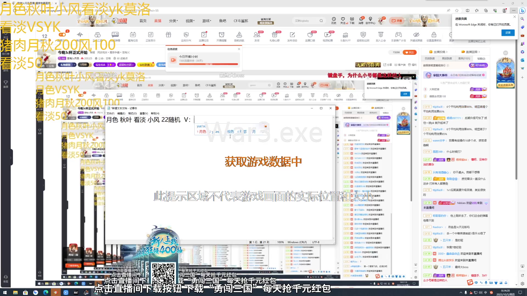
Task: Close the 任务进度 popup
Action: (x=239, y=49)
